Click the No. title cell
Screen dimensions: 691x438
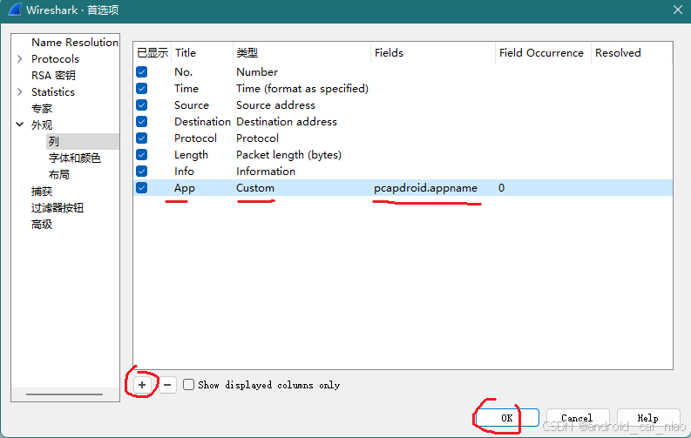(183, 71)
